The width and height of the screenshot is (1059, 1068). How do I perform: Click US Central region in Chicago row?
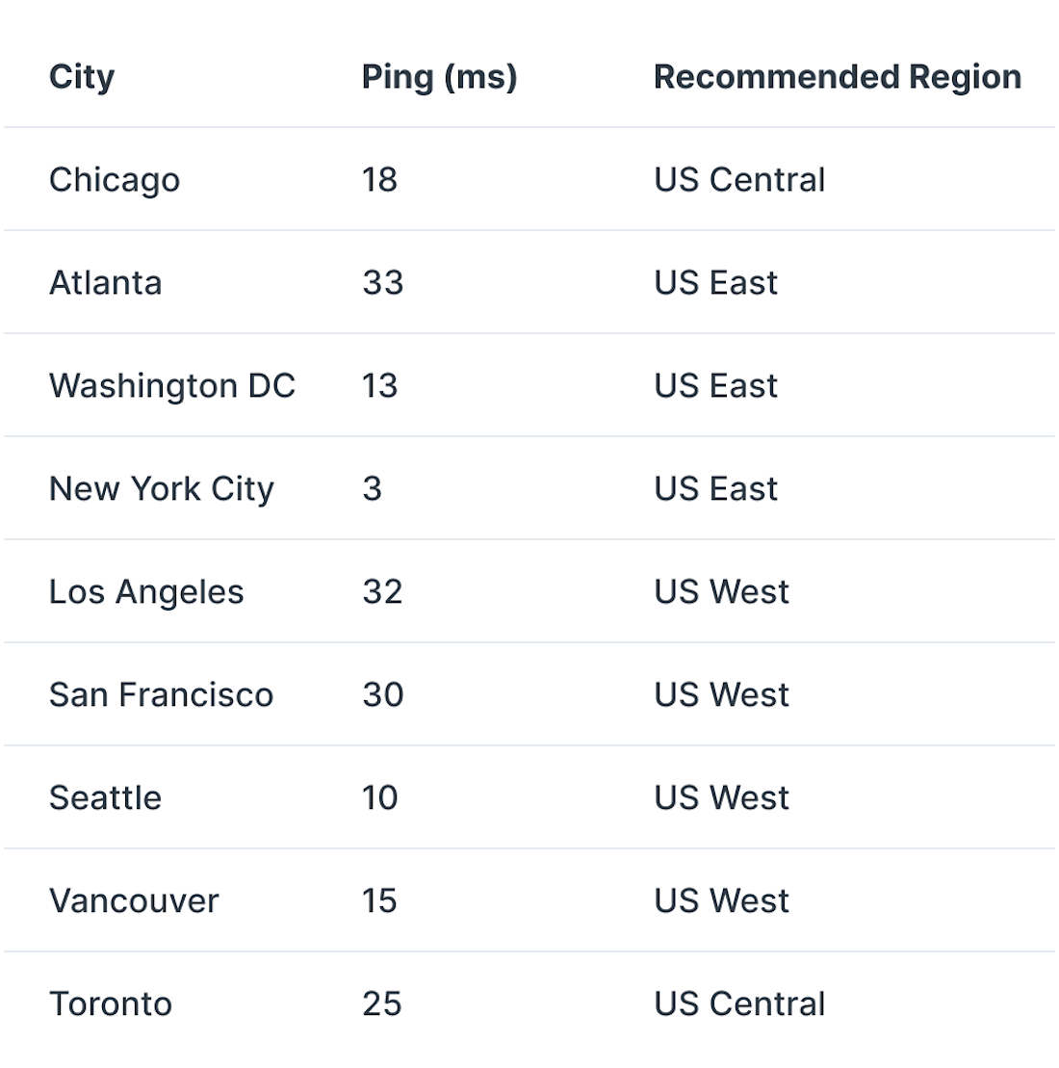pyautogui.click(x=739, y=180)
